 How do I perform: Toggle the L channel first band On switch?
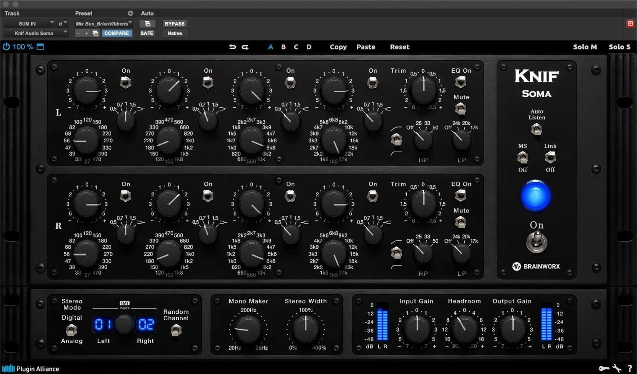pyautogui.click(x=126, y=83)
